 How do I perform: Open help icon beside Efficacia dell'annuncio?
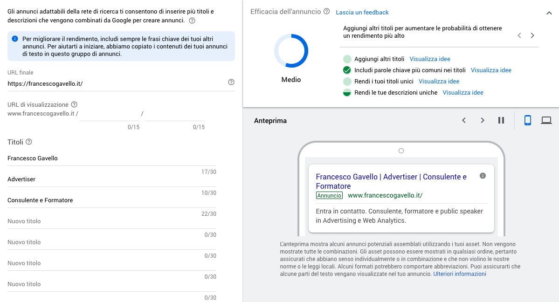tap(326, 11)
